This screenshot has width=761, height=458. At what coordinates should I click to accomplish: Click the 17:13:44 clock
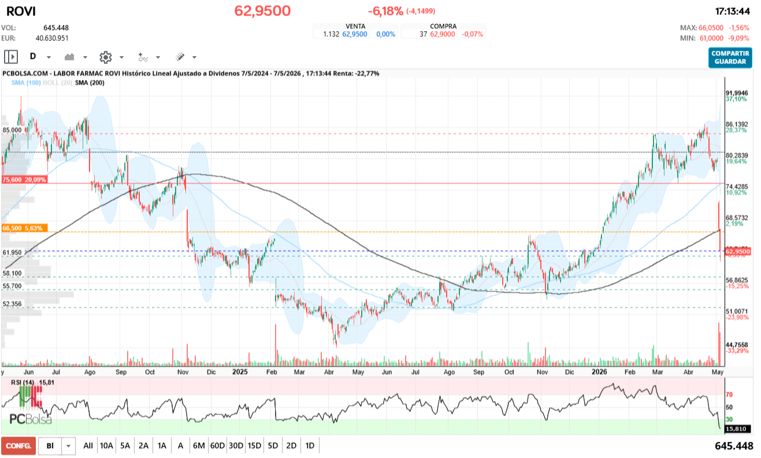coord(733,11)
